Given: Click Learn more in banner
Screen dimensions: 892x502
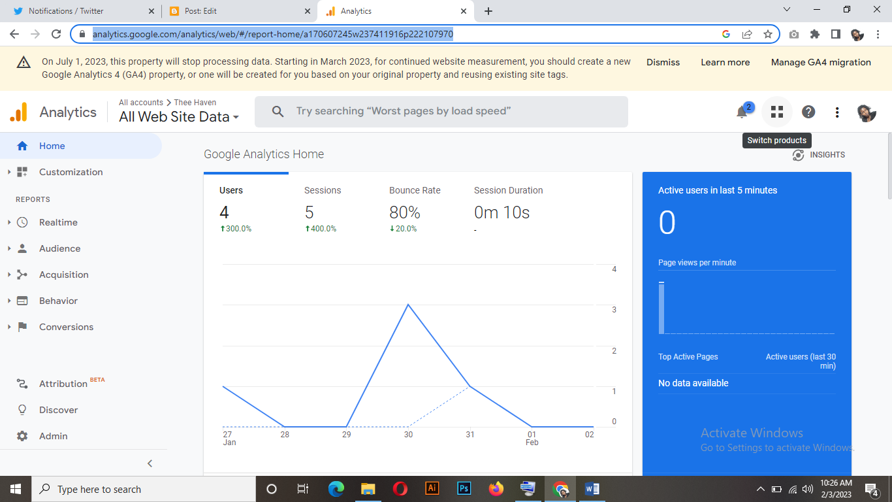Looking at the screenshot, I should 725,62.
